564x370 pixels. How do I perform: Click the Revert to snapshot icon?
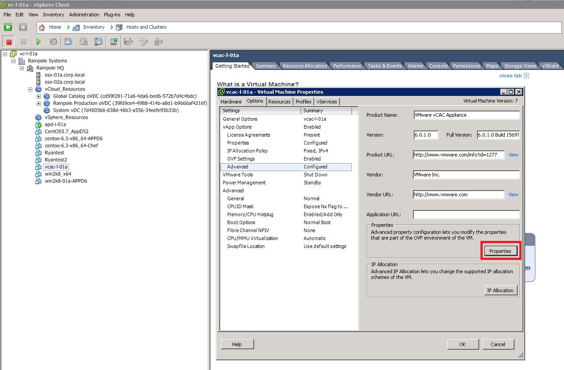84,42
